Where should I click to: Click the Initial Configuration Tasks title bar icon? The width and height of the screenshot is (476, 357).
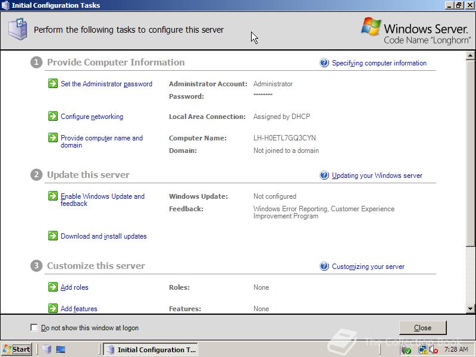click(x=5, y=5)
